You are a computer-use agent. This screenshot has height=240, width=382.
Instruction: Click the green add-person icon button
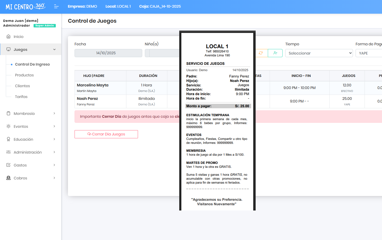(x=275, y=53)
